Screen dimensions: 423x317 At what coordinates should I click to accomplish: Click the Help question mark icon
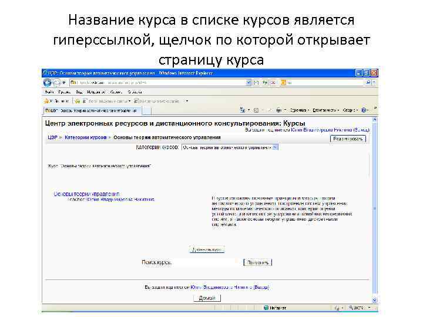(364, 110)
